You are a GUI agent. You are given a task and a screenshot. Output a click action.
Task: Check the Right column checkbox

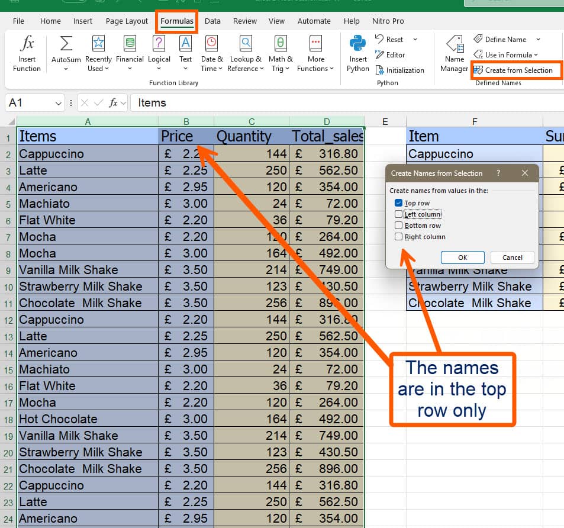click(x=398, y=237)
